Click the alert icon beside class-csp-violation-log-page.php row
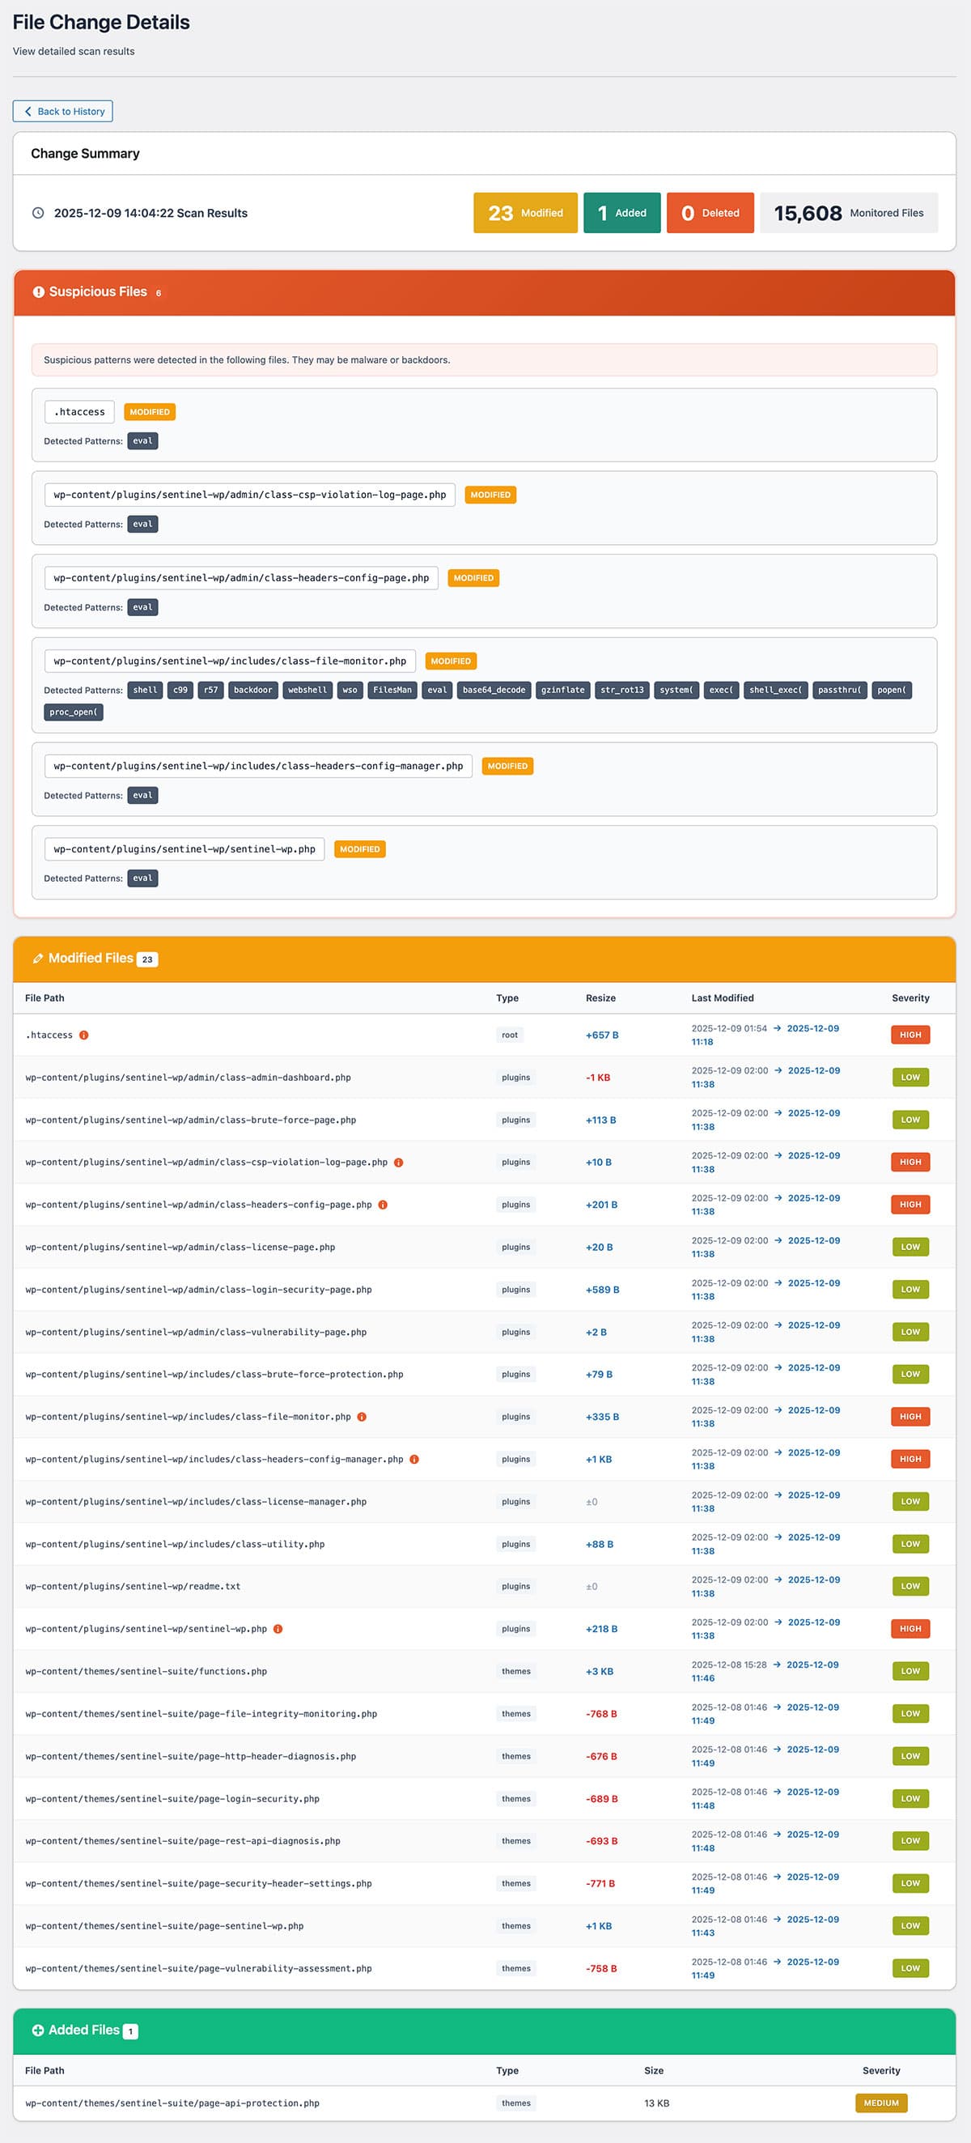971x2143 pixels. point(399,1163)
